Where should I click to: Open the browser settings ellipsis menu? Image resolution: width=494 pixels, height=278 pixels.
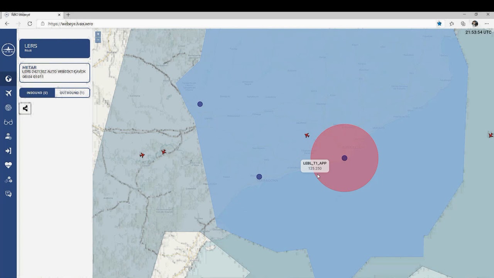point(487,24)
